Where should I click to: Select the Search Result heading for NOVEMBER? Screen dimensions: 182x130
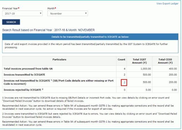pos(49,30)
